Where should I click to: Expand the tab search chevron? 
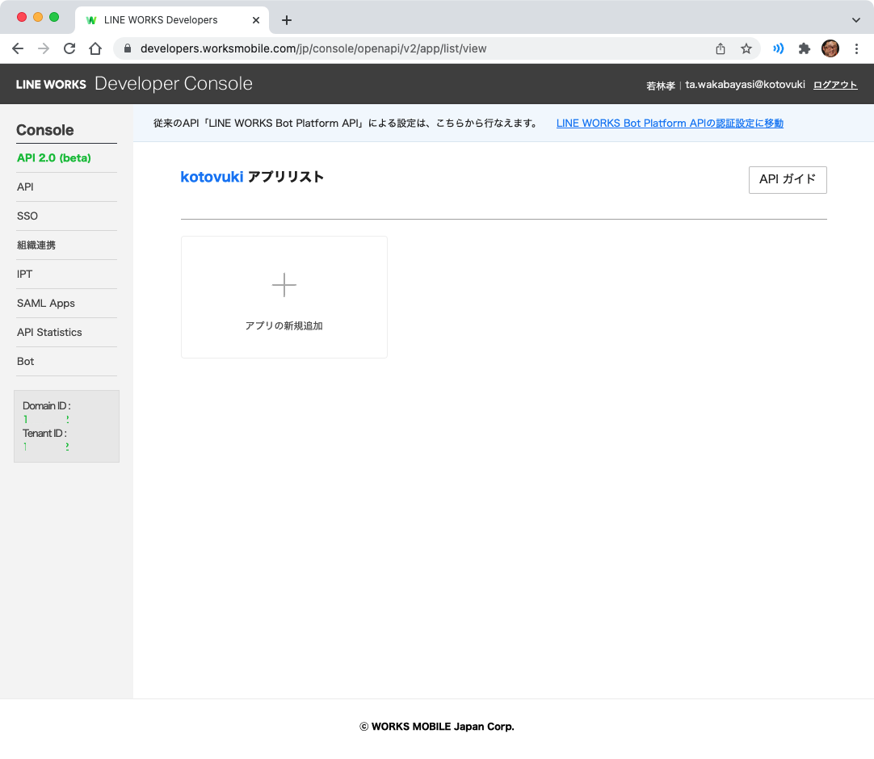[856, 20]
